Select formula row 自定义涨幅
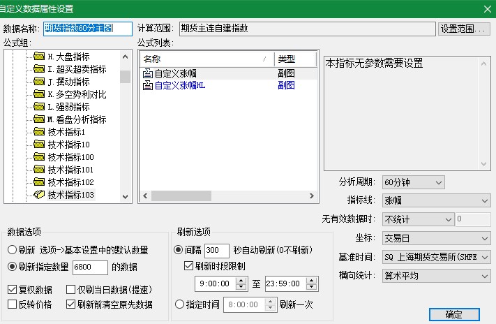This screenshot has width=496, height=324. point(228,73)
